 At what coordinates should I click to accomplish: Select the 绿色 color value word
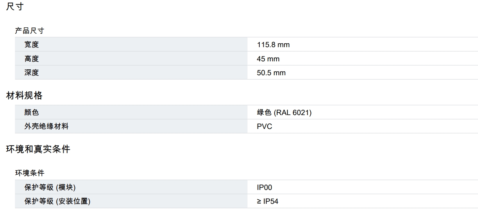click(264, 113)
